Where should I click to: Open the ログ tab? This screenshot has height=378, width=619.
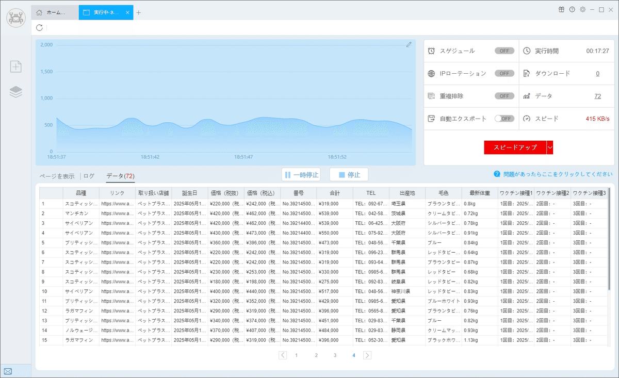[x=89, y=176]
